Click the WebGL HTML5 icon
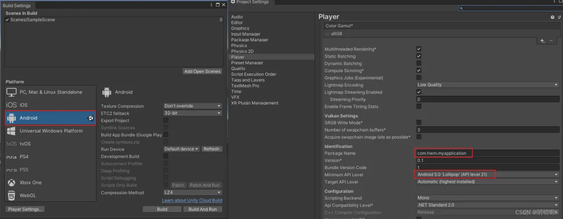Image resolution: width=563 pixels, height=219 pixels. point(11,195)
